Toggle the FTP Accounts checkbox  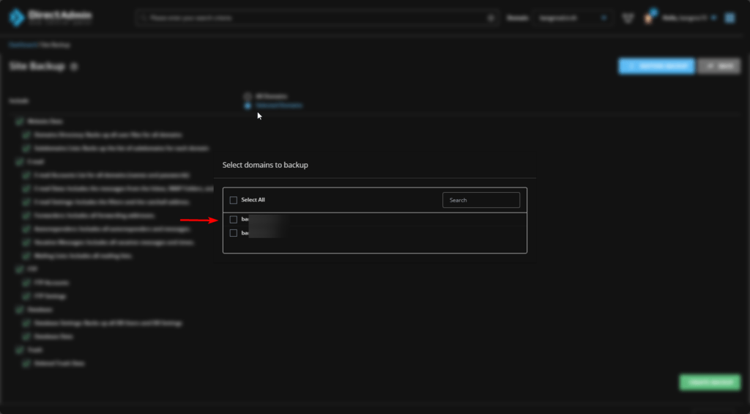[28, 283]
